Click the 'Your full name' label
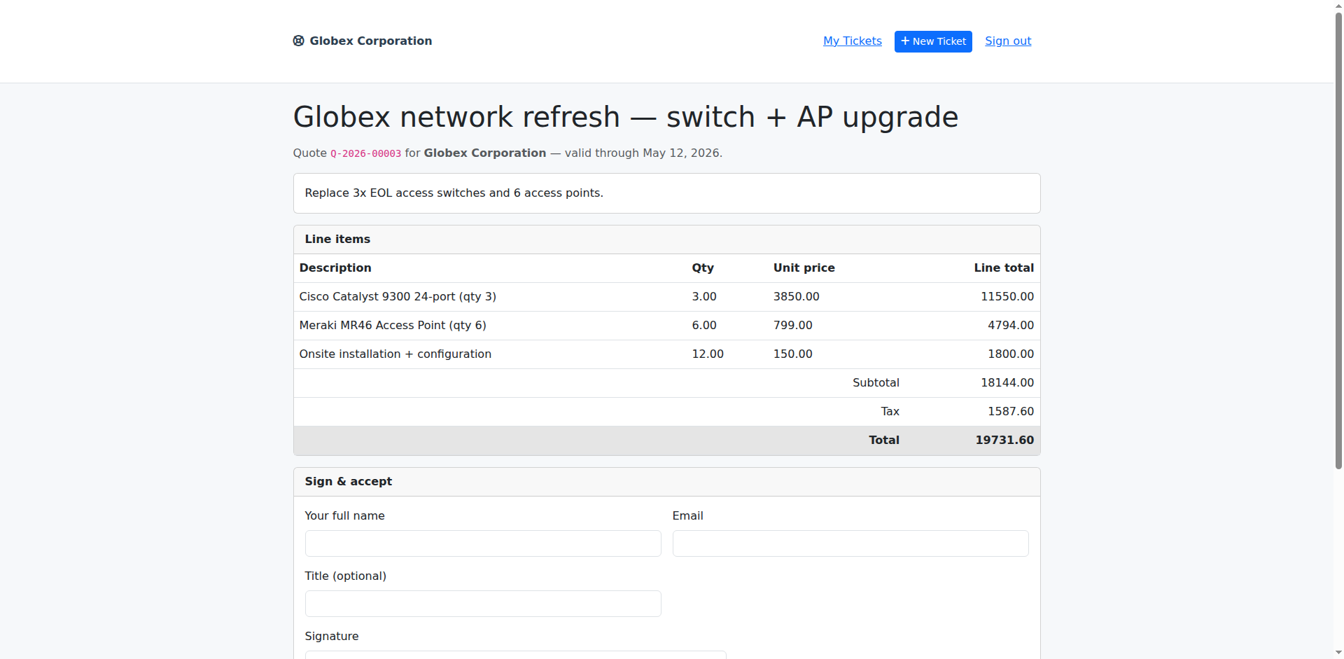Viewport: 1344px width, 659px height. pyautogui.click(x=345, y=515)
